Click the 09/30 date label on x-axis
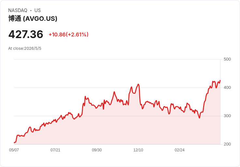240x167 pixels. point(97,150)
